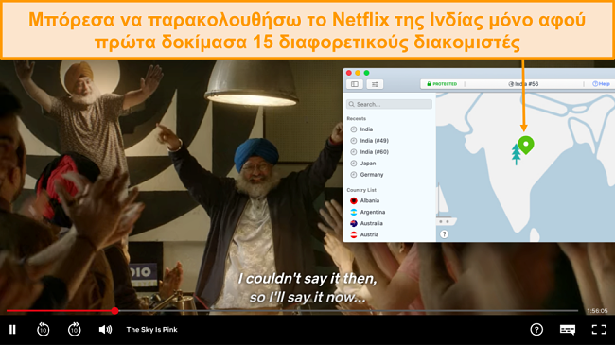615x345 pixels.
Task: Reconnect to recent server India (#49)
Action: [x=374, y=140]
